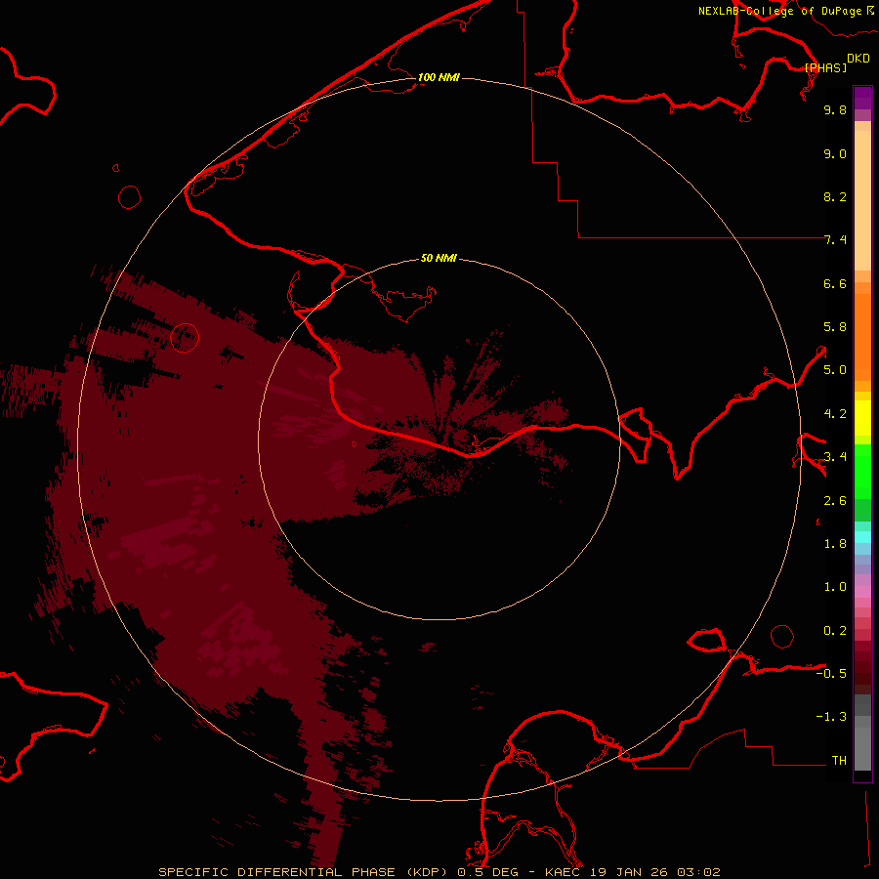The width and height of the screenshot is (879, 879).
Task: Click the Specific Differential Phase (KDP) caption
Action: [x=302, y=872]
